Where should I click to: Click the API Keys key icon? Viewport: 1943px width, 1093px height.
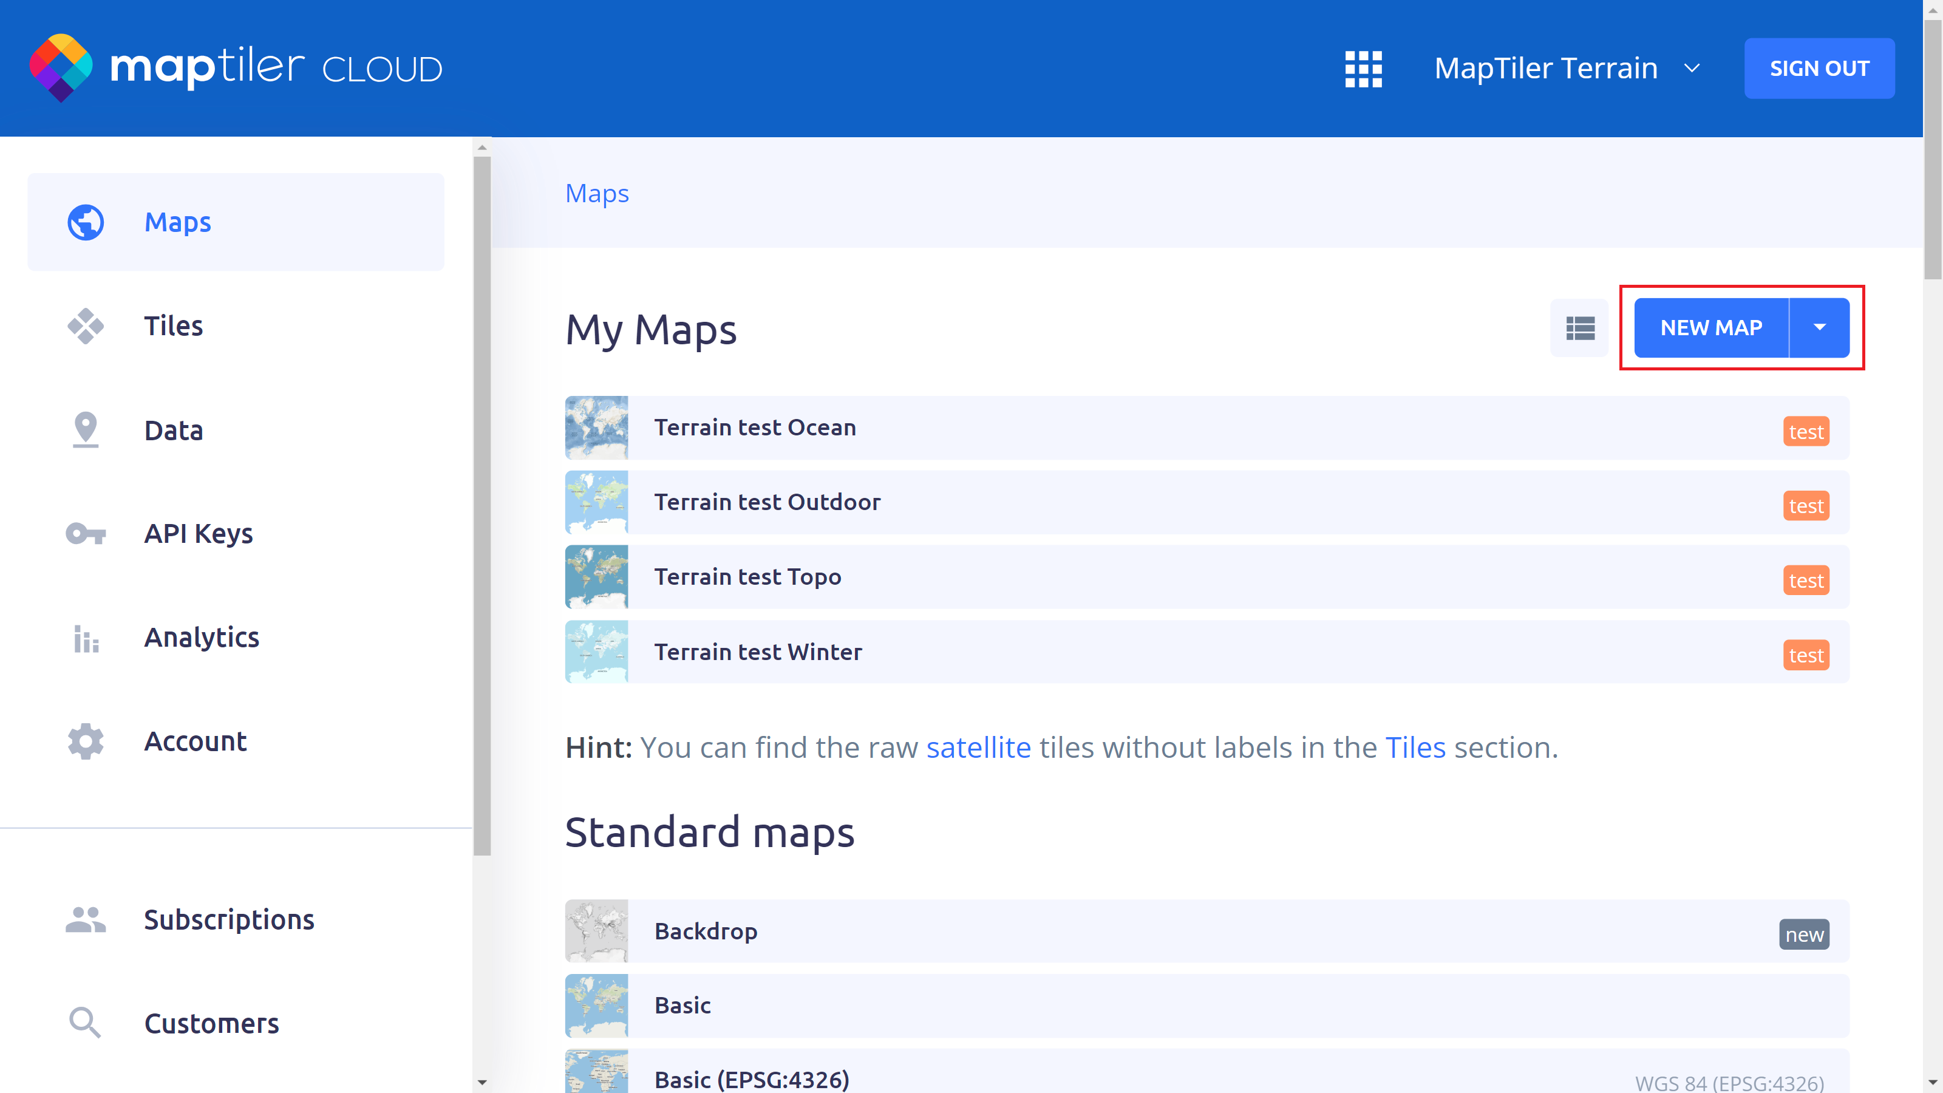click(x=85, y=534)
